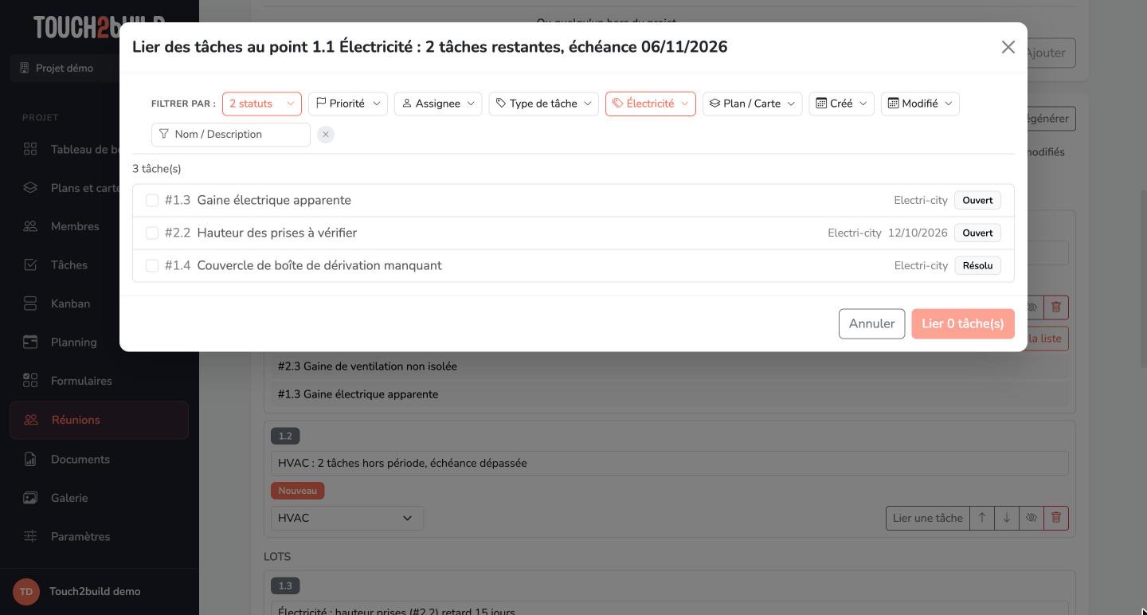Image resolution: width=1147 pixels, height=615 pixels.
Task: Click the 'Lier 0 tâche(s)' button
Action: tap(963, 323)
